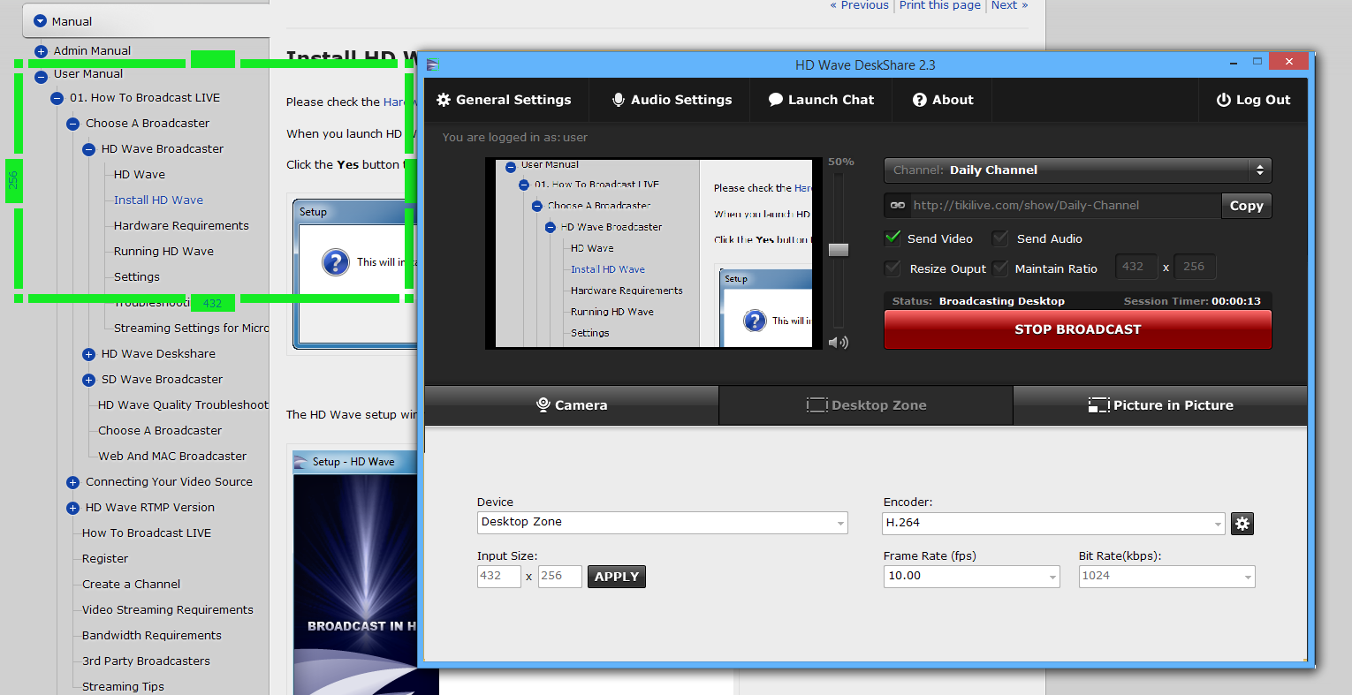
Task: Open 3rd Party Broadcasters manual entry
Action: point(146,661)
